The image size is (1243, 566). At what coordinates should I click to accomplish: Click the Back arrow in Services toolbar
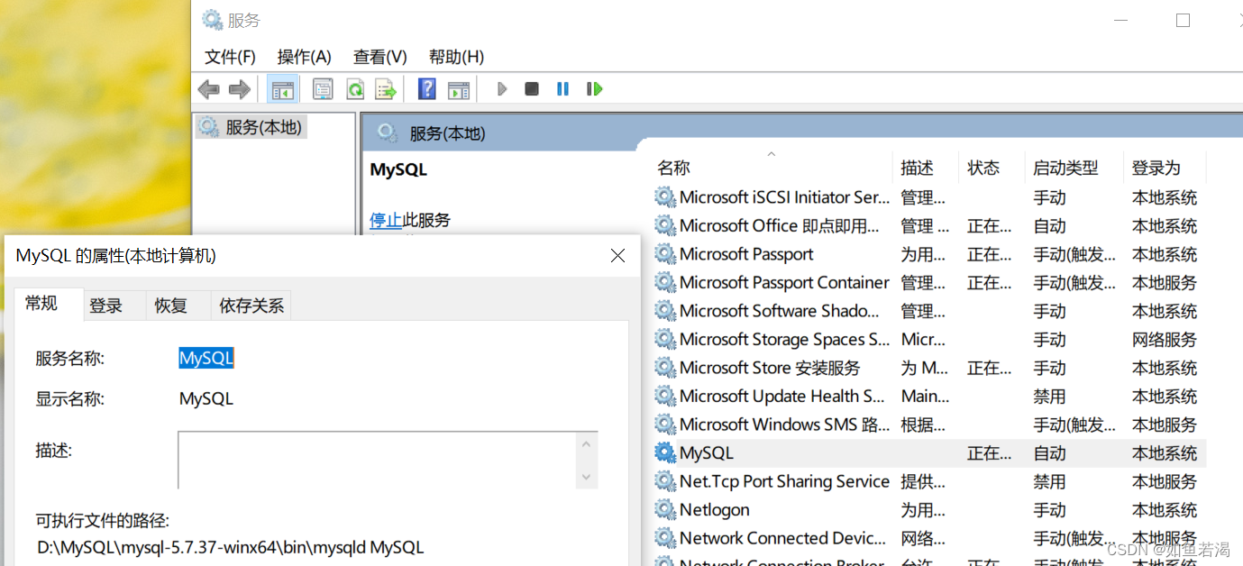209,89
